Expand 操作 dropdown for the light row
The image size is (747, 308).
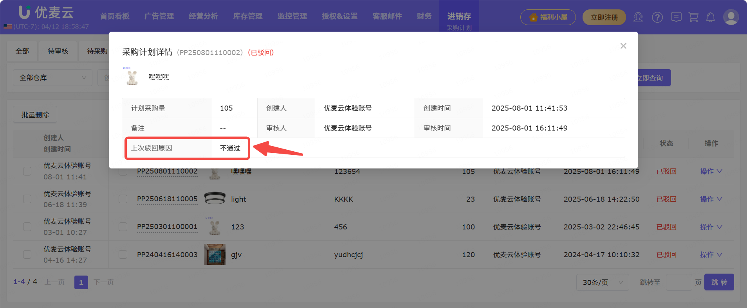(711, 199)
